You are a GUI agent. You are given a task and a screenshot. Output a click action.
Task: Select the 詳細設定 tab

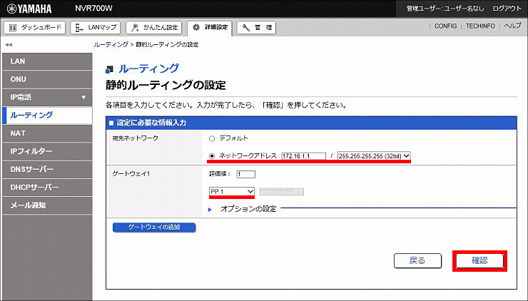(x=210, y=27)
